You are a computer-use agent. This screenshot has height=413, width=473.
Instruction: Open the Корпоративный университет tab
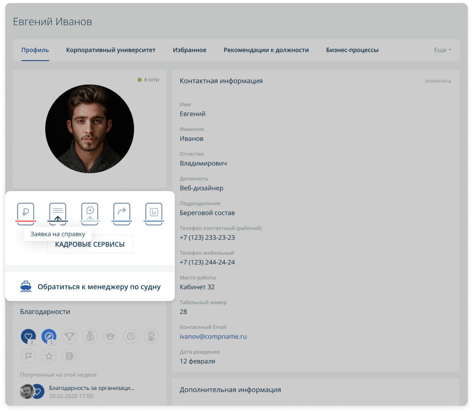pos(111,50)
